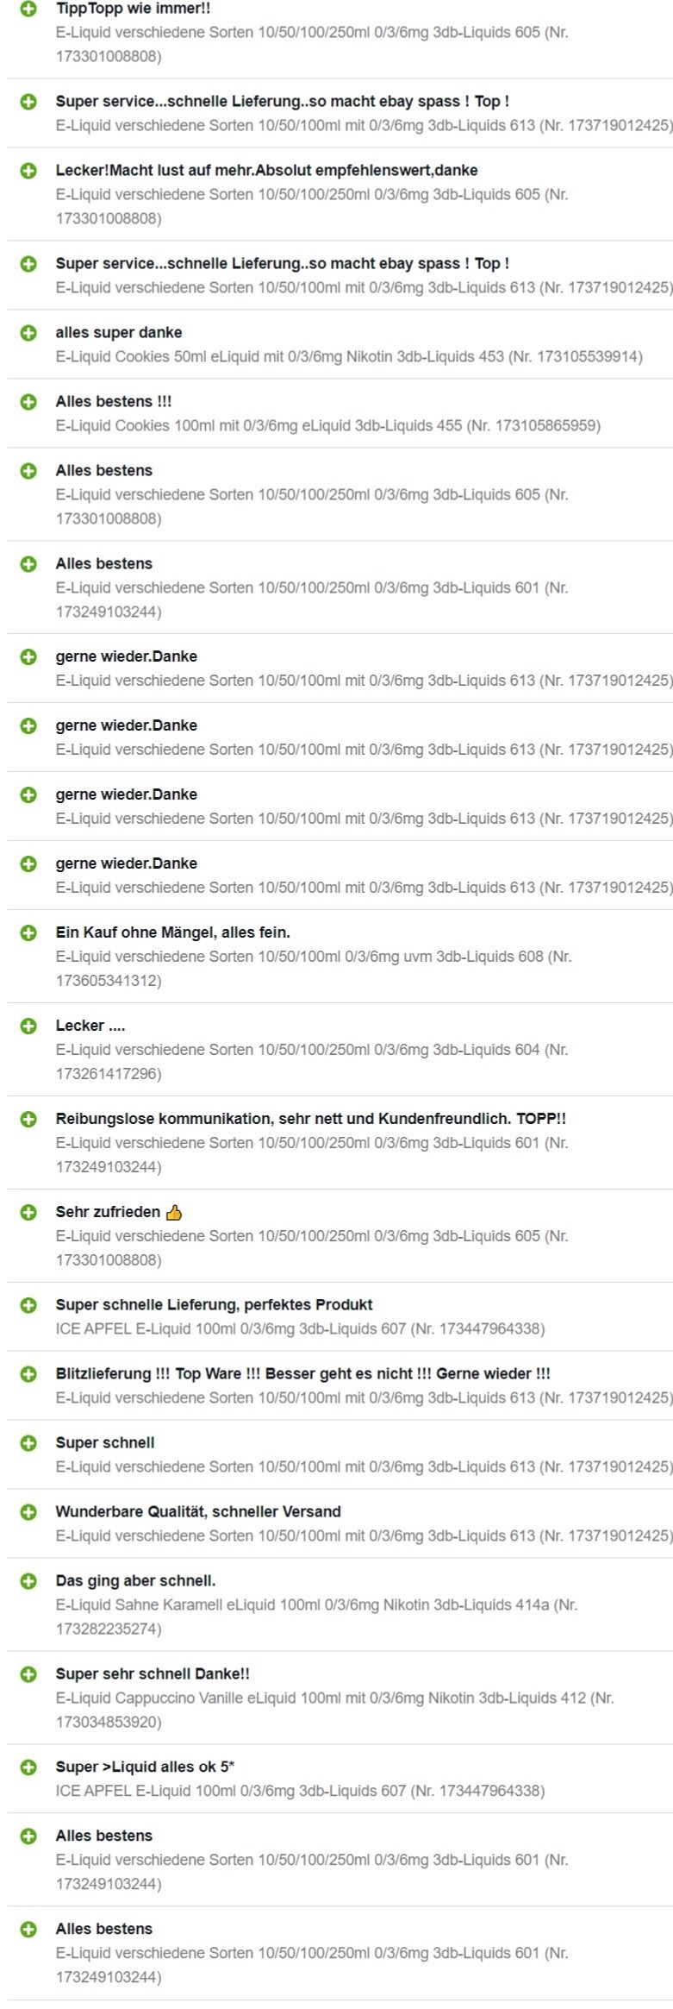Open the 'E-Liquid Cookies 100ml' 3db-Liquids 455 item

(328, 425)
